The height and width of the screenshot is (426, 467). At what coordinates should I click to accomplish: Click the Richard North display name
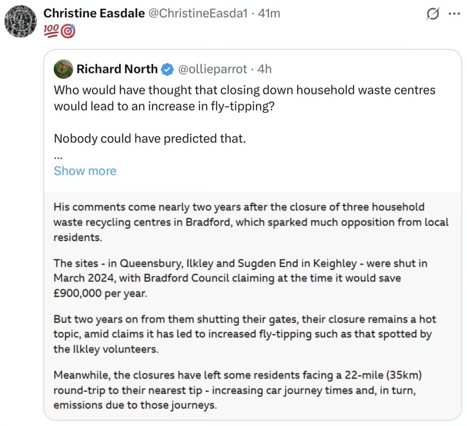[117, 69]
